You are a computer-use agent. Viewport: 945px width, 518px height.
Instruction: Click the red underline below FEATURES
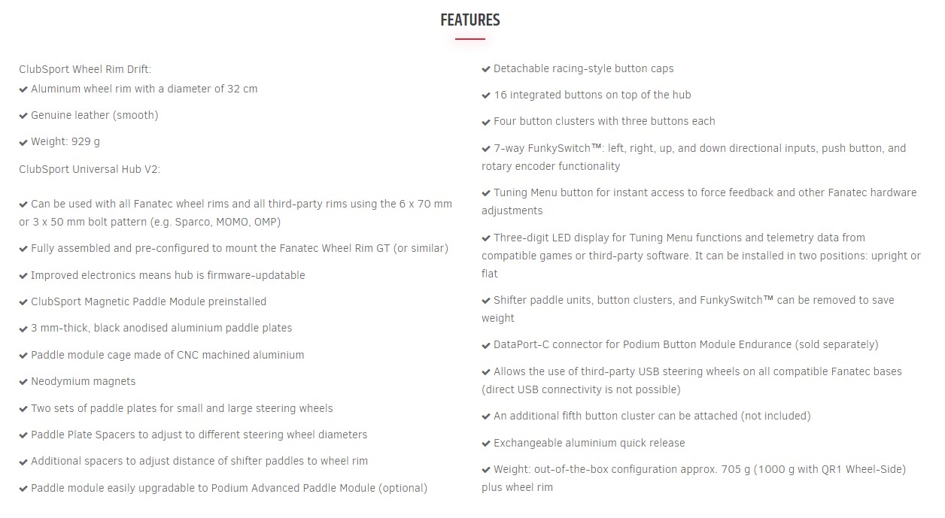pyautogui.click(x=470, y=38)
